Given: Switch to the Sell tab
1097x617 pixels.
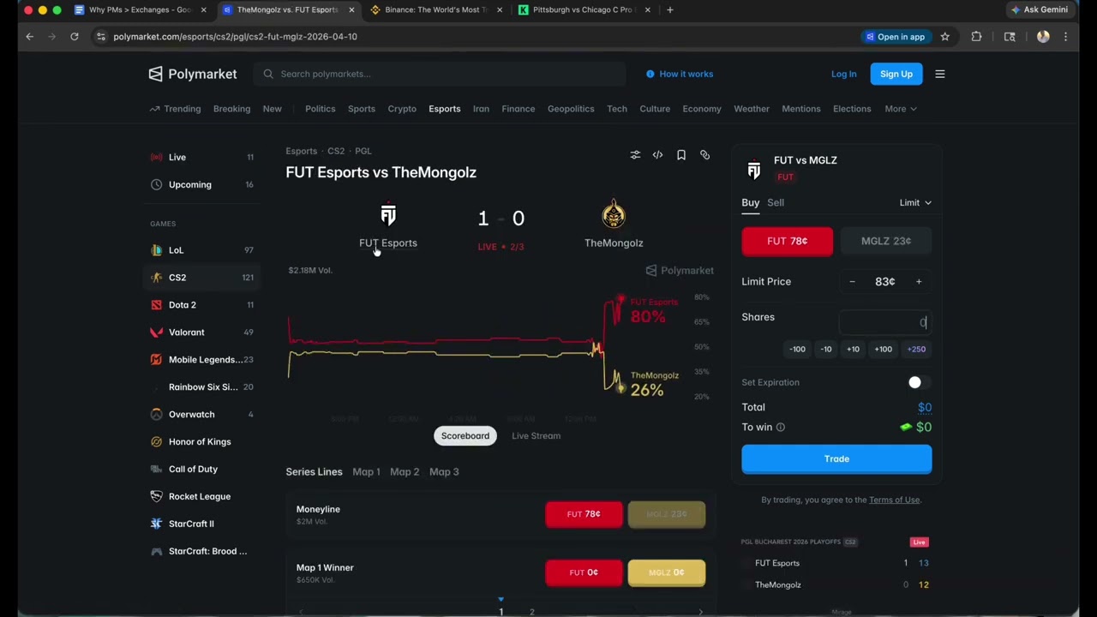Looking at the screenshot, I should [776, 202].
